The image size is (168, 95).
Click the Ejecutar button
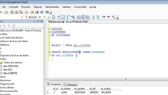(31, 17)
